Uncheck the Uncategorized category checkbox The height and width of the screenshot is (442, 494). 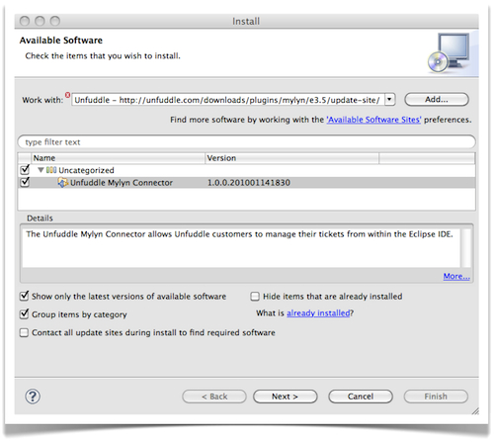(25, 170)
